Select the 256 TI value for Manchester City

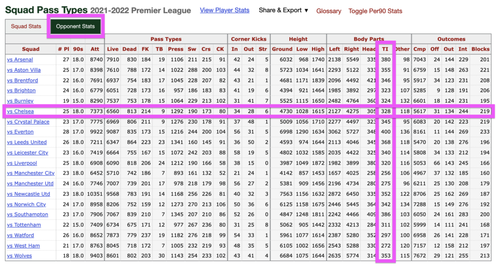(x=386, y=173)
